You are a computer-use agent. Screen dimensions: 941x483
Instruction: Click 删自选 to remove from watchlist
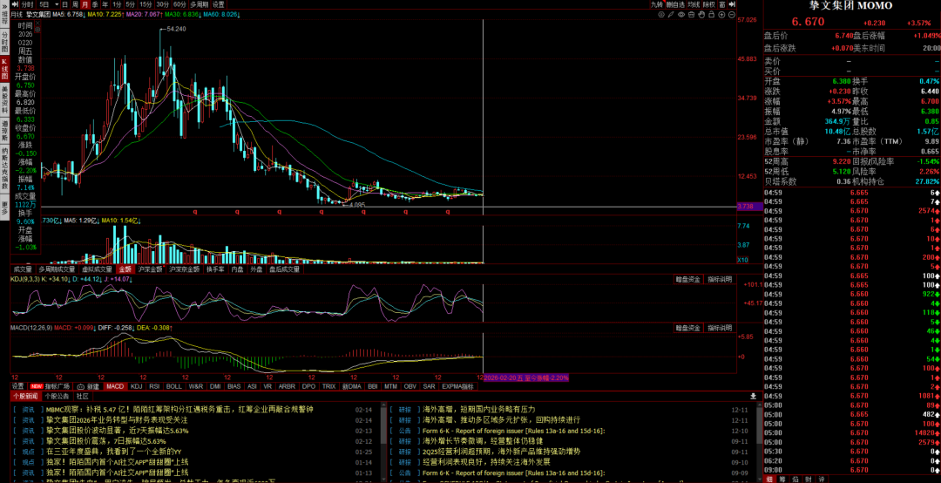[674, 4]
